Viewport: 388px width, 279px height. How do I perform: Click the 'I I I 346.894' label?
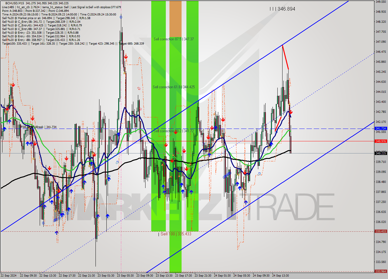pos(282,9)
